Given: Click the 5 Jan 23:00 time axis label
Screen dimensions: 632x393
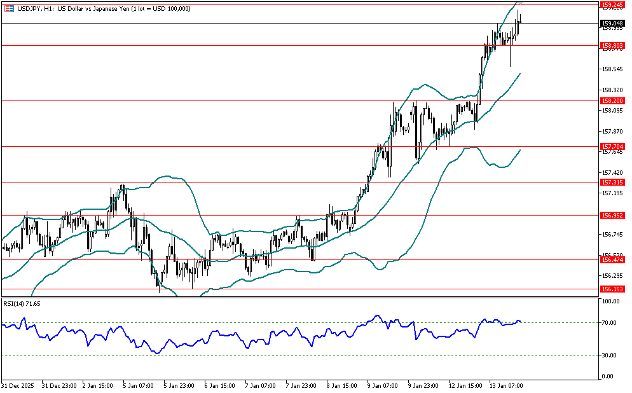Looking at the screenshot, I should [x=179, y=386].
